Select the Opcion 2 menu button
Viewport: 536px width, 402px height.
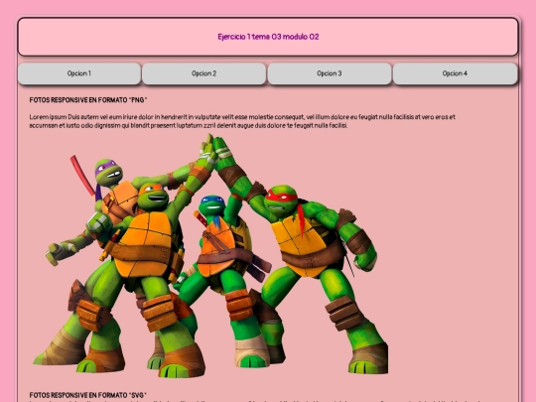[x=204, y=73]
